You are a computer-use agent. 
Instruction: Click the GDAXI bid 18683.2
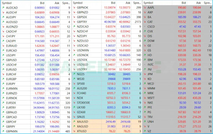click(x=111, y=112)
